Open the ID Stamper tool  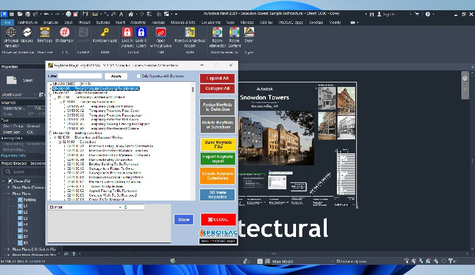(x=64, y=33)
